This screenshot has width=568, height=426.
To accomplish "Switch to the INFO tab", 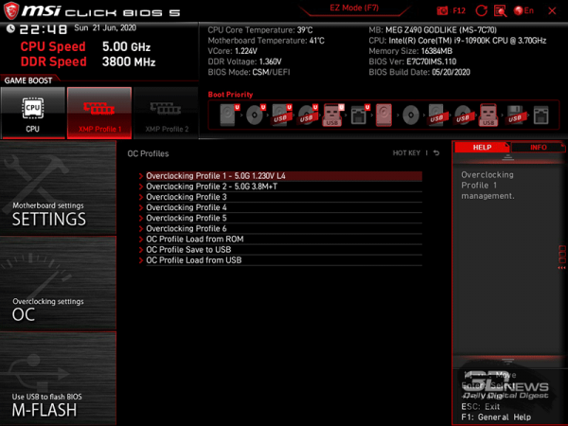I will (538, 148).
